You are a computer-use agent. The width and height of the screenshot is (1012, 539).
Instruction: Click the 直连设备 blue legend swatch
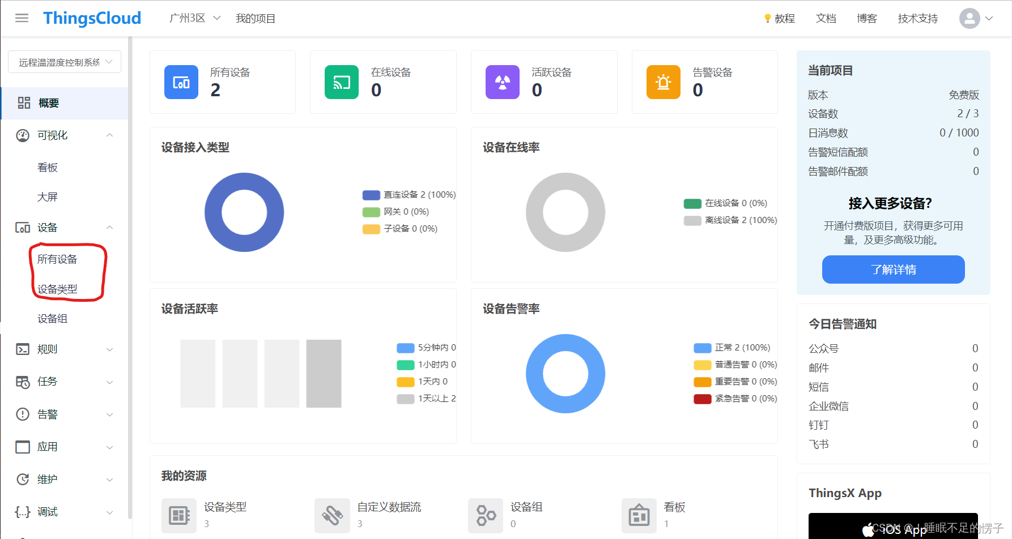click(x=371, y=195)
